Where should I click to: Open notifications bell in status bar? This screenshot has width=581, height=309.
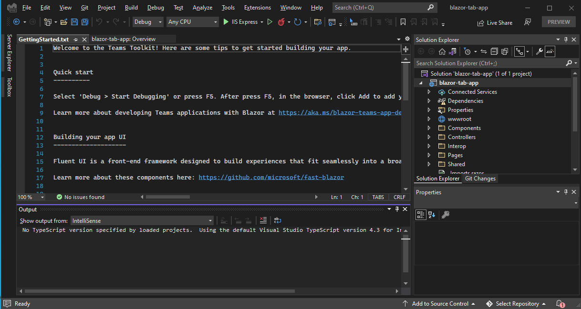(x=560, y=304)
